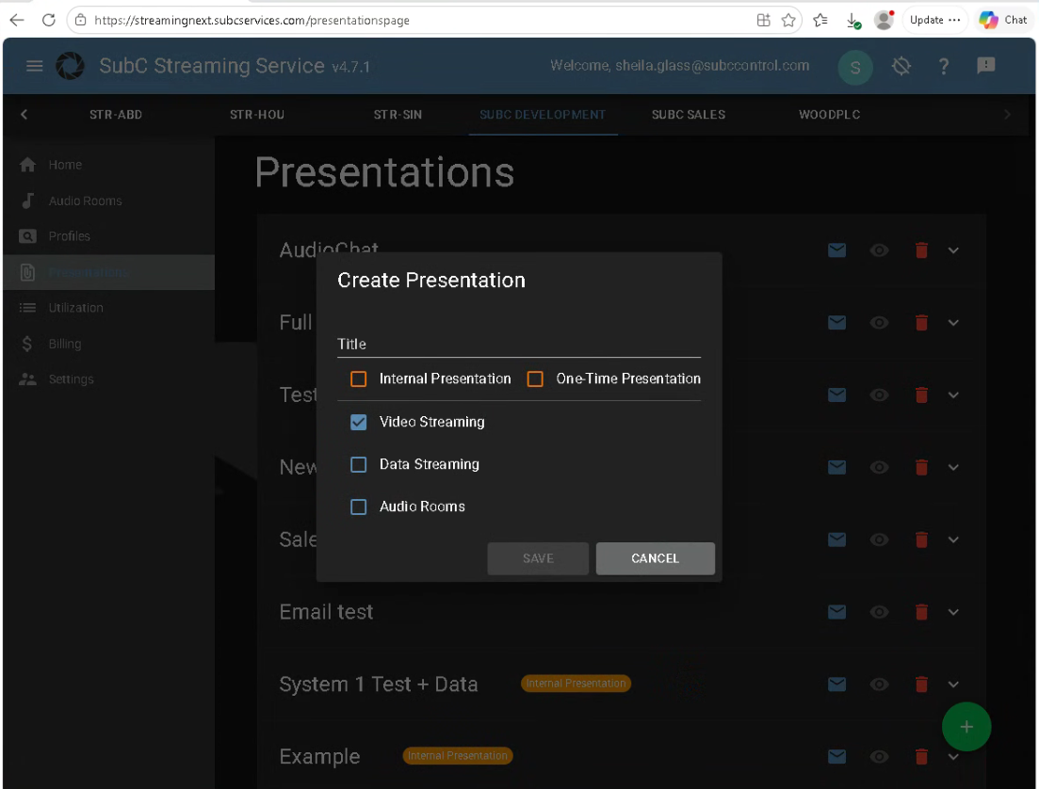1039x789 pixels.
Task: Enable the Internal Presentation checkbox
Action: (359, 378)
